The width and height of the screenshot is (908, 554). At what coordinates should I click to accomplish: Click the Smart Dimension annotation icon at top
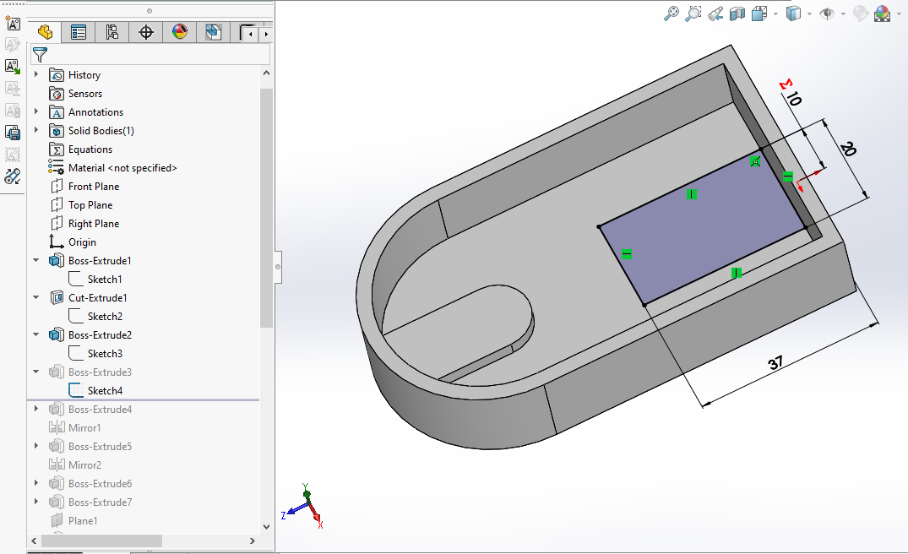pyautogui.click(x=13, y=23)
